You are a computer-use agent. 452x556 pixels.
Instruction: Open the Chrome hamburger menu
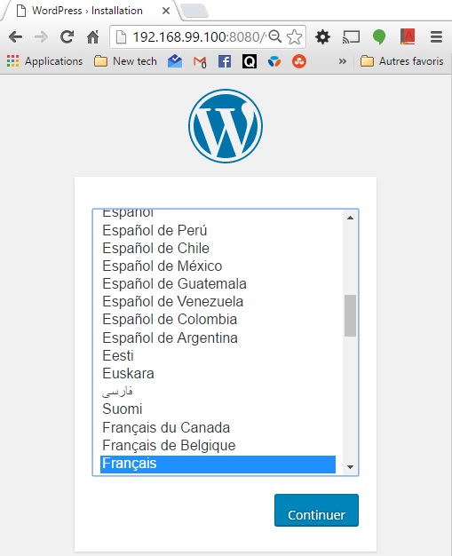tap(436, 37)
